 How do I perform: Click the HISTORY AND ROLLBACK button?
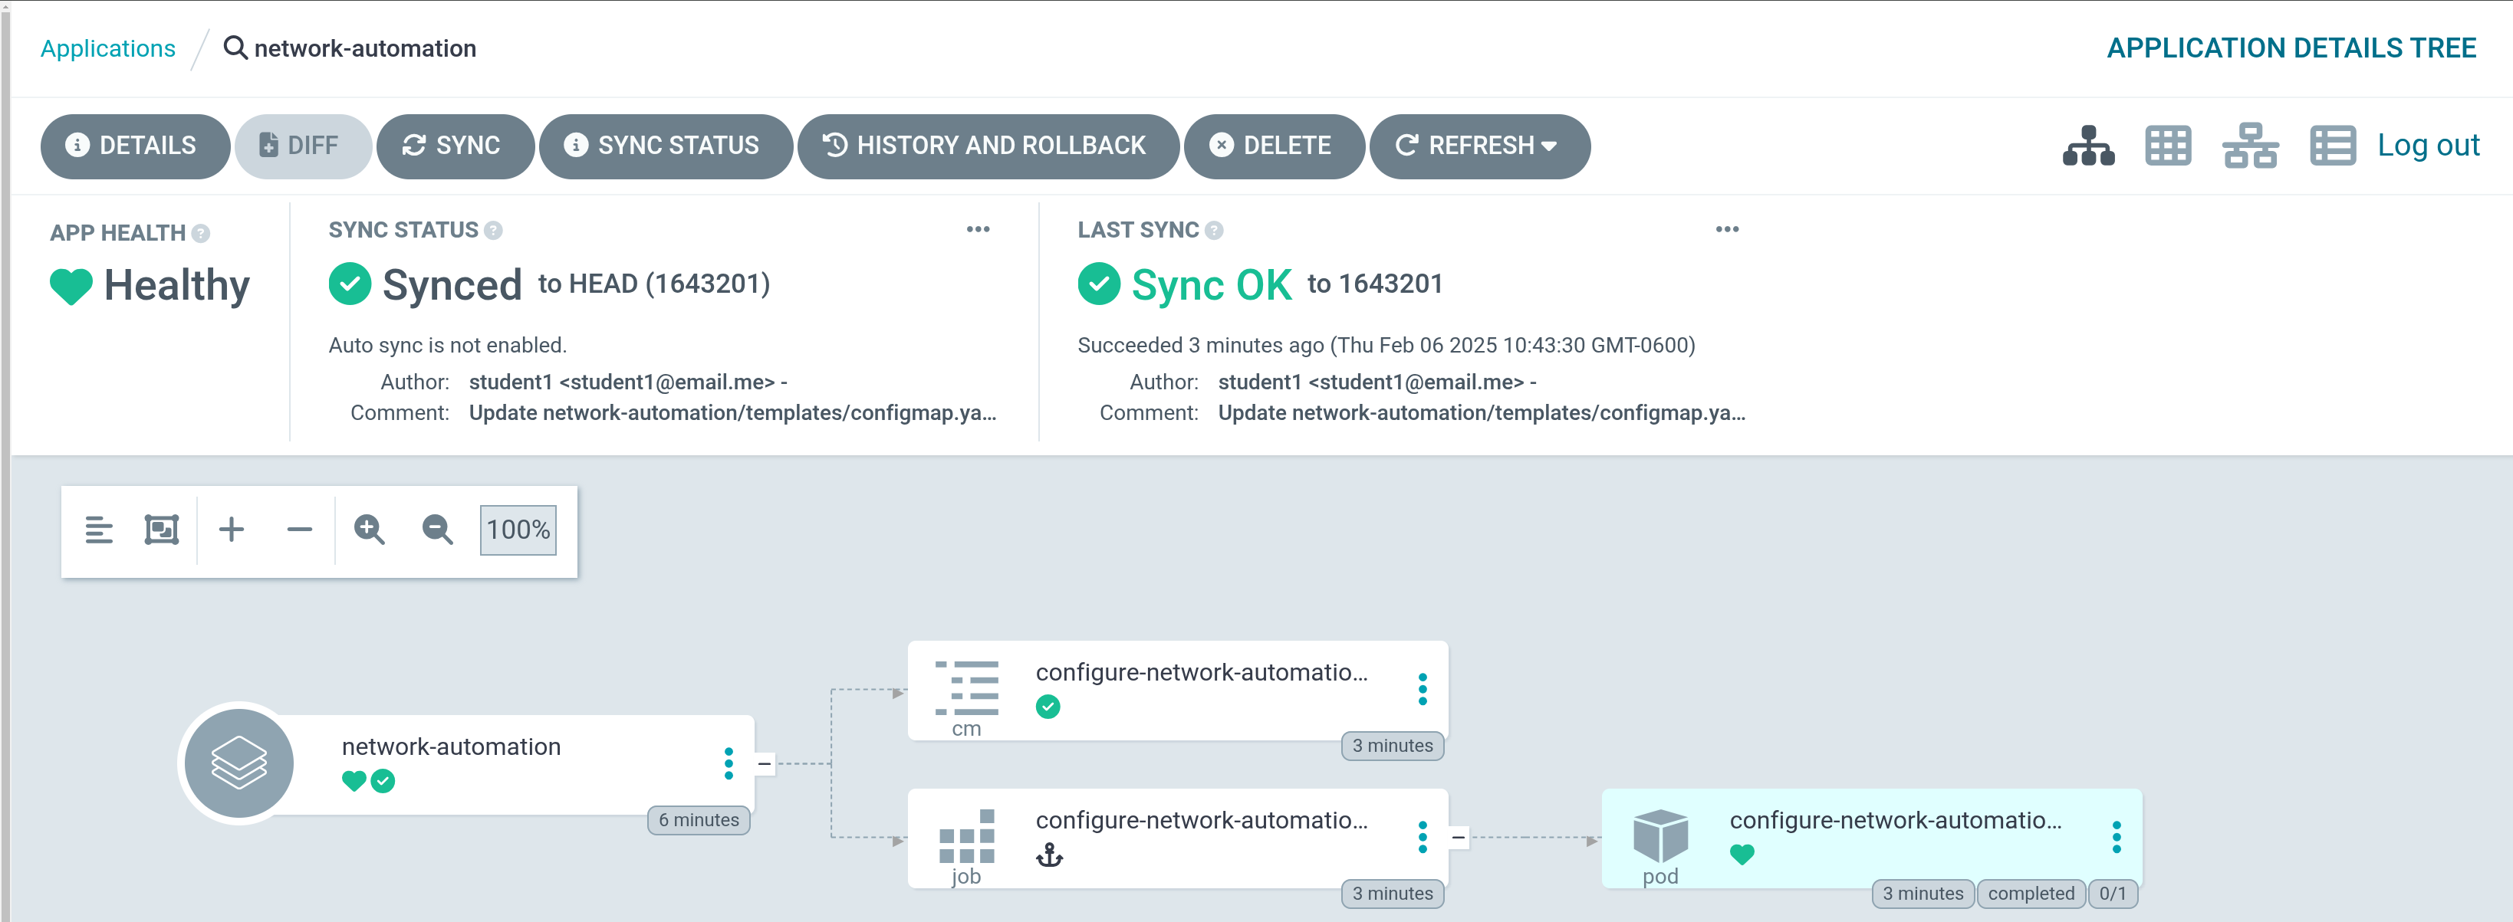[x=987, y=146]
